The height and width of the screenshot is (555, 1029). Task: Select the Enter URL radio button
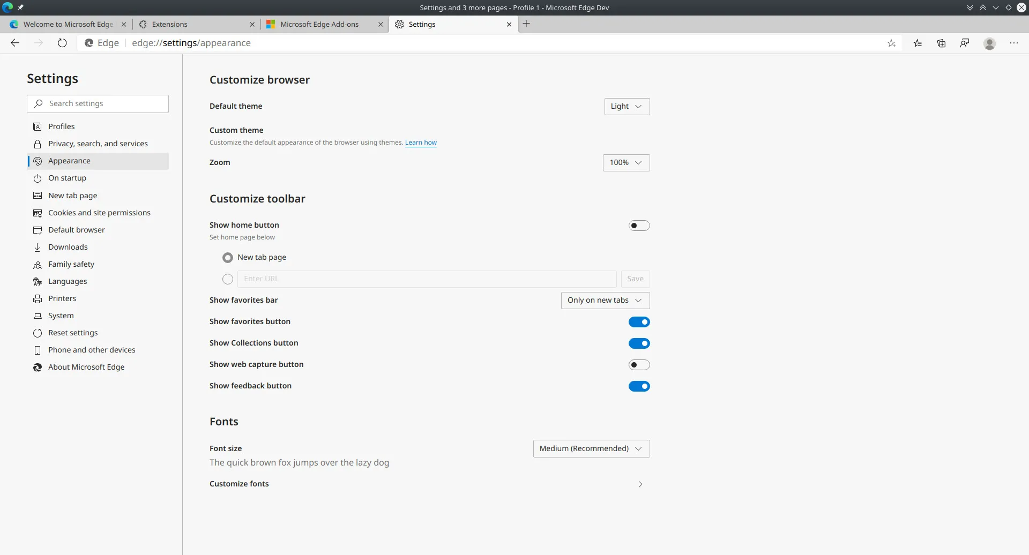point(228,279)
